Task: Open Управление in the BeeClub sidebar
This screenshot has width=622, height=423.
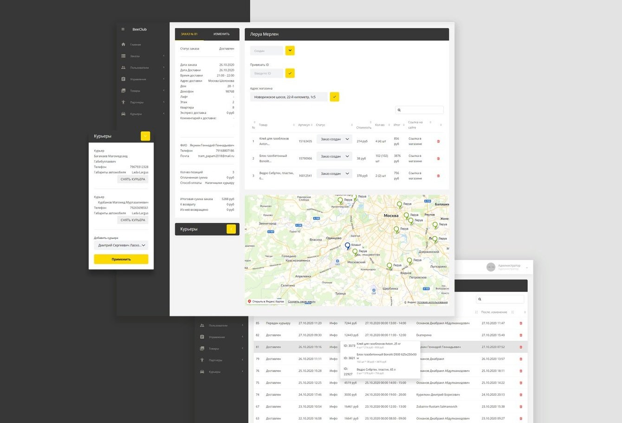Action: tap(138, 79)
